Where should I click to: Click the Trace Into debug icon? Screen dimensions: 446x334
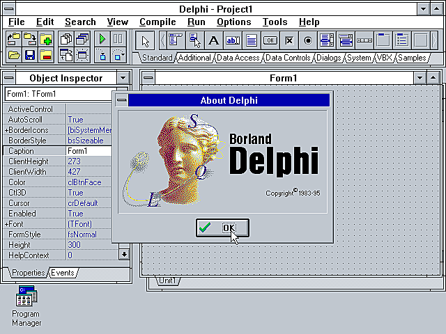point(102,55)
